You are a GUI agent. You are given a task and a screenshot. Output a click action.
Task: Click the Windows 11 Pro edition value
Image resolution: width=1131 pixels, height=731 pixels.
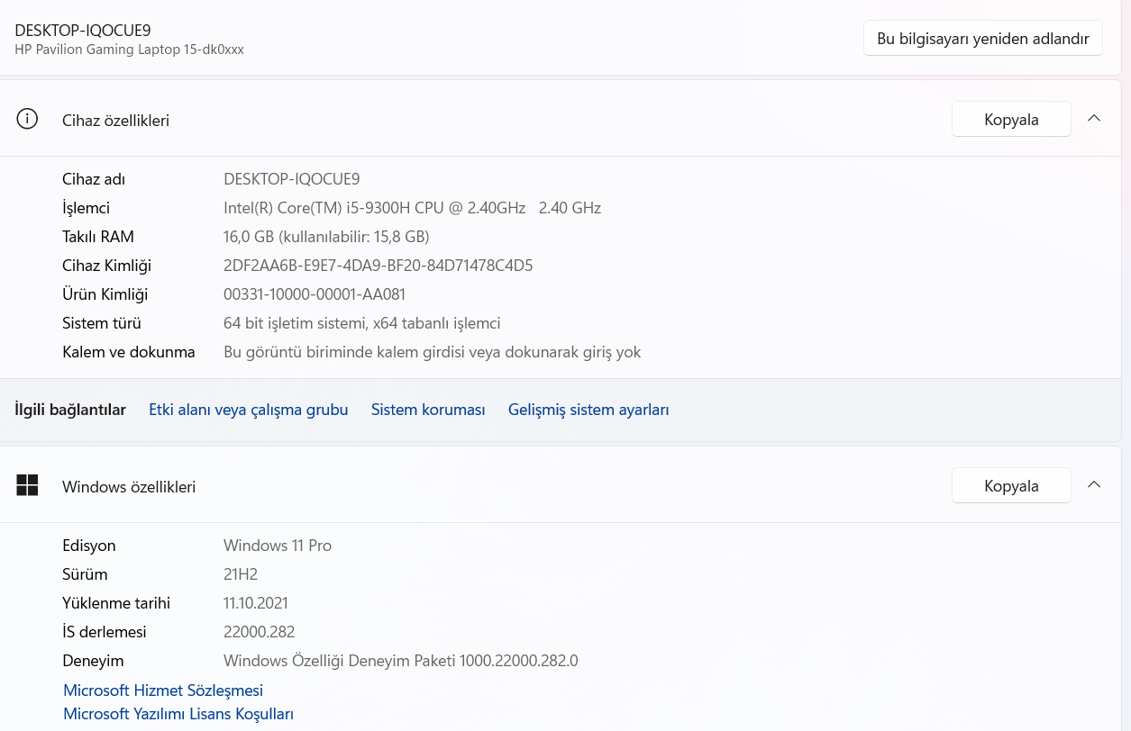(278, 546)
